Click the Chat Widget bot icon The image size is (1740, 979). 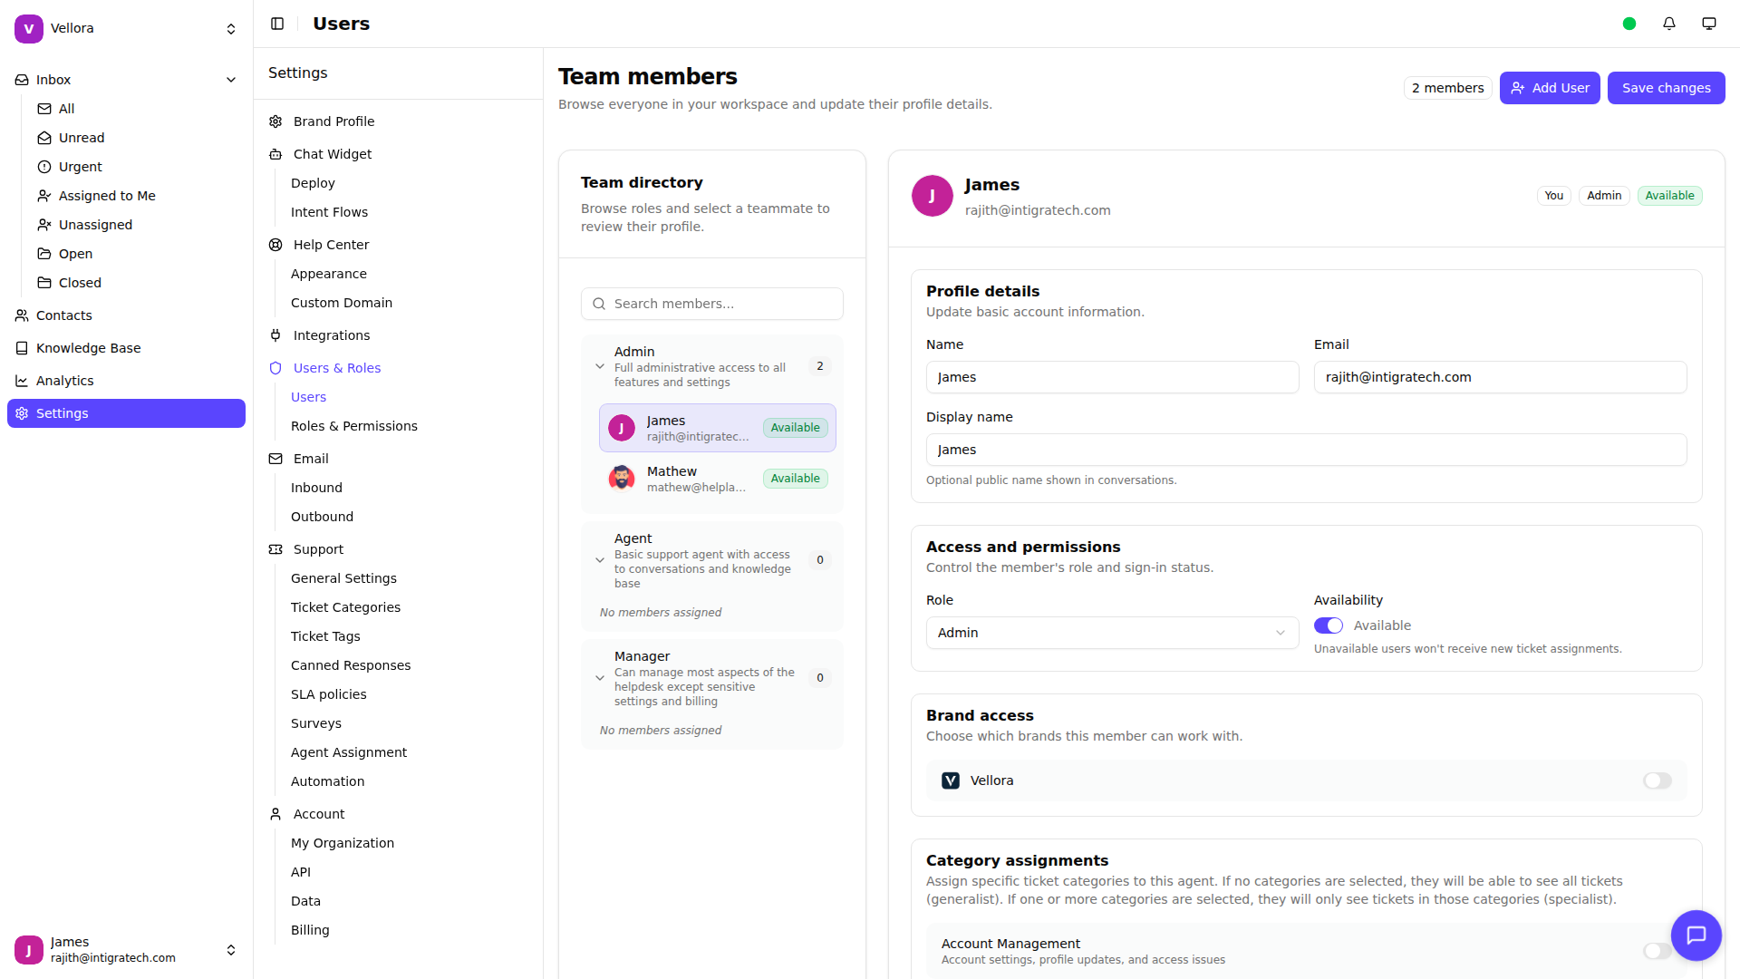275,154
